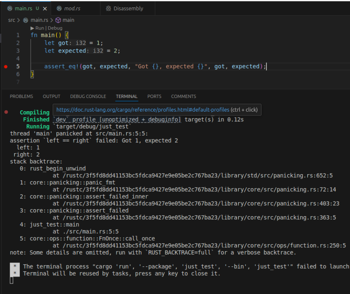Click the Rust icon beside main.rs breadcrumb
Screen dimensions: 350x294
[25, 20]
